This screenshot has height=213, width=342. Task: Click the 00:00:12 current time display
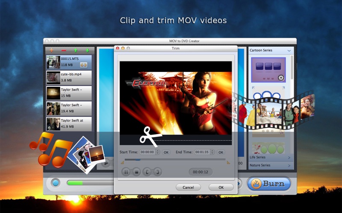pos(200,172)
